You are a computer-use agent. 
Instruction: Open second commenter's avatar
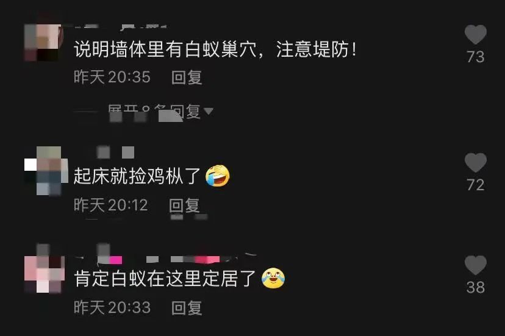(46, 171)
